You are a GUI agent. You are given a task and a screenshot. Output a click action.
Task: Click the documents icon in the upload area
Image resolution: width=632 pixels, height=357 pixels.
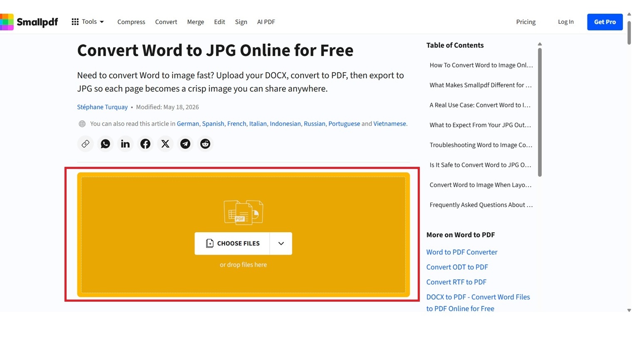(243, 212)
